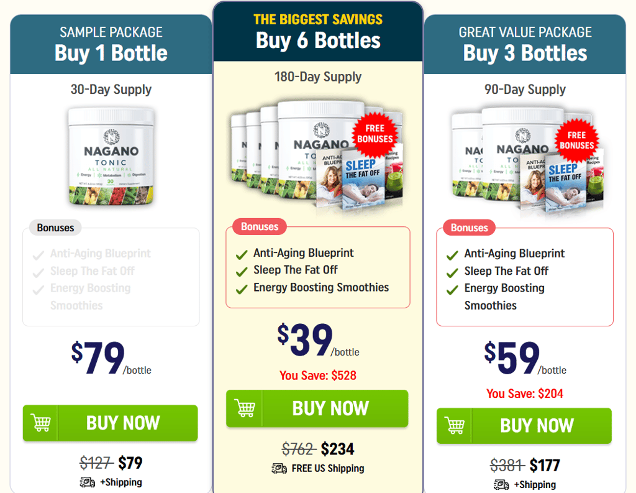Click truck icon under $177 price

[501, 484]
